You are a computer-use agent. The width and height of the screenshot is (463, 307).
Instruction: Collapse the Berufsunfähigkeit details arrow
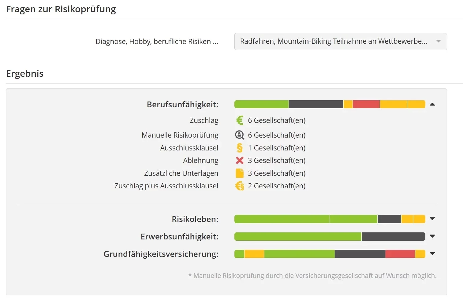432,105
